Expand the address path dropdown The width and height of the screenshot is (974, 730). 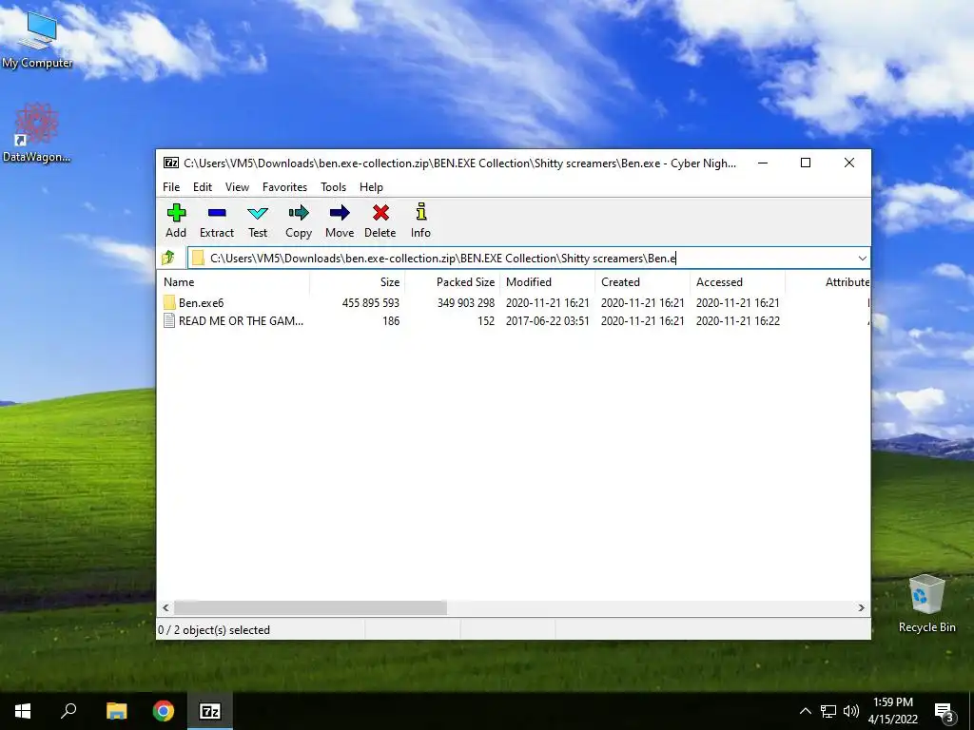862,259
